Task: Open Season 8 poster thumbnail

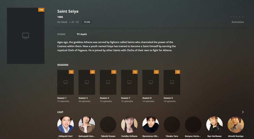Action: 150,82
